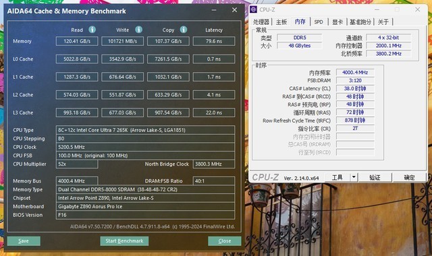Click the DRAM:FSB Ratio value 40:1
This screenshot has height=256, width=432.
point(214,181)
